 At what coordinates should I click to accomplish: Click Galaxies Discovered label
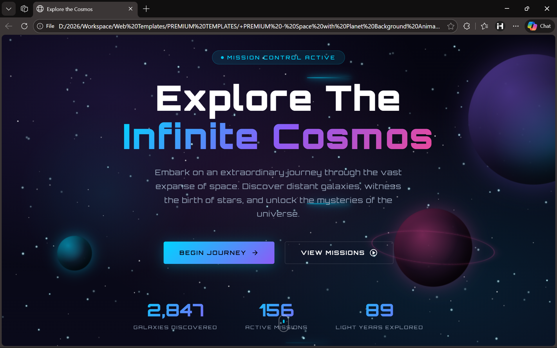tap(175, 327)
